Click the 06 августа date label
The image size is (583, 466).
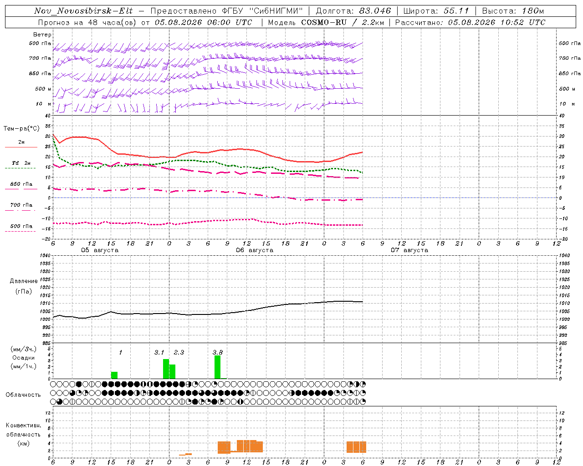tap(255, 250)
